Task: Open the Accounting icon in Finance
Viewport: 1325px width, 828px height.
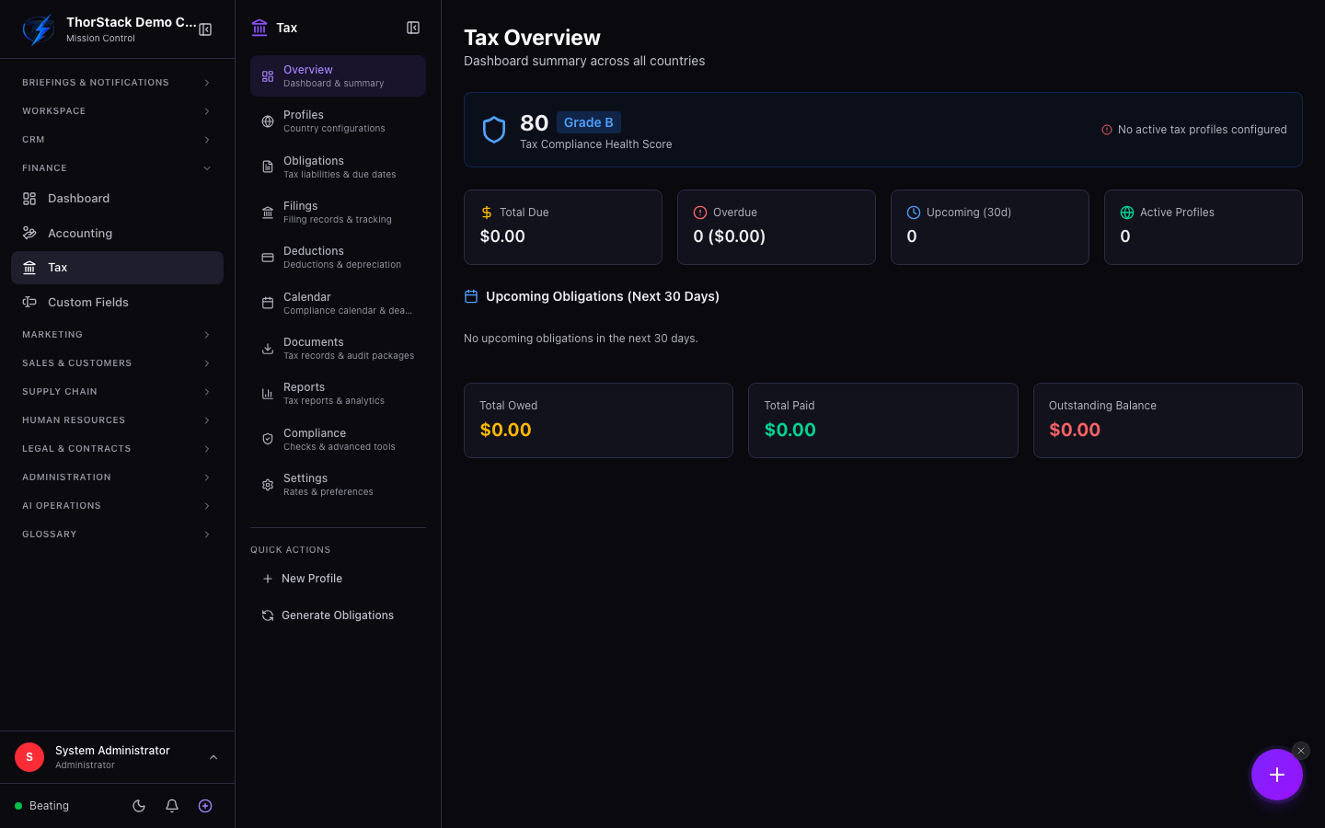Action: click(29, 233)
